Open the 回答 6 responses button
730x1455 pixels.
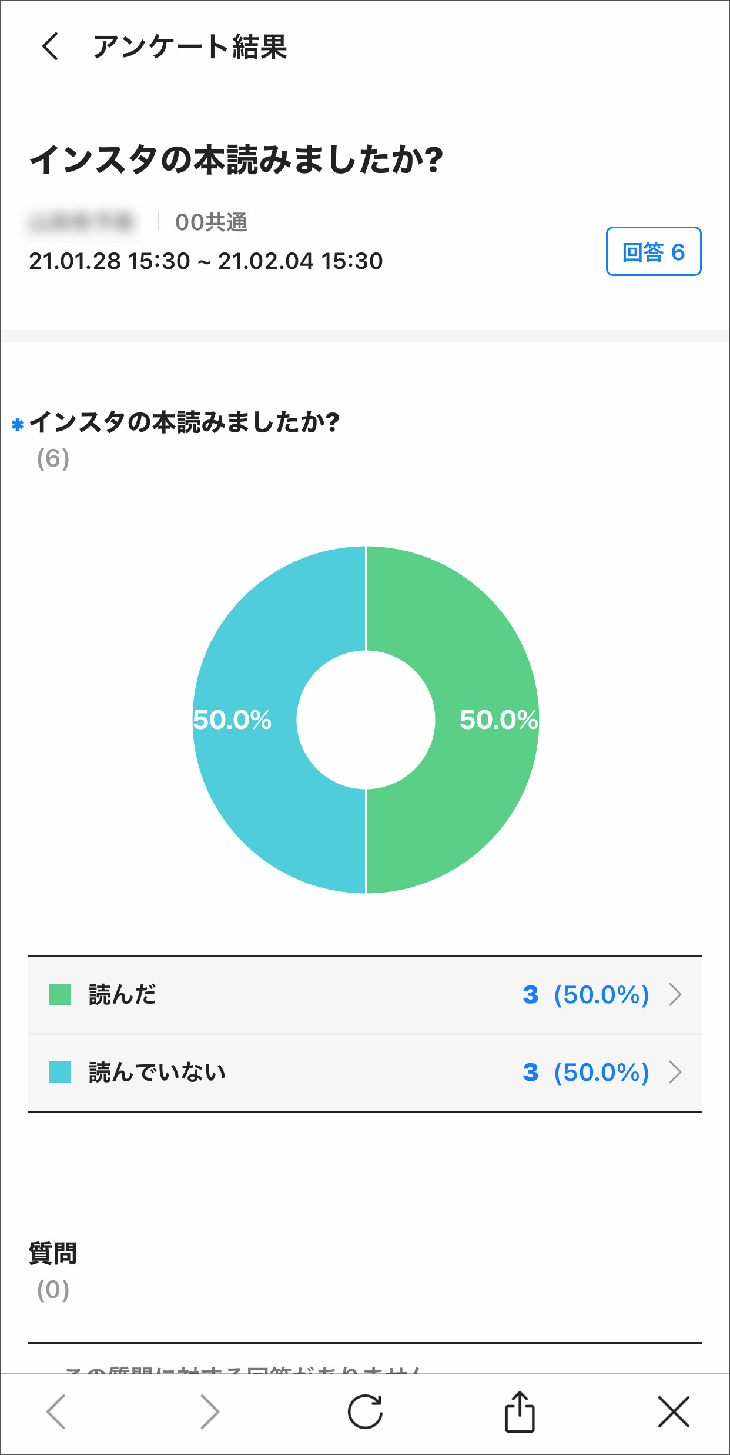(654, 251)
